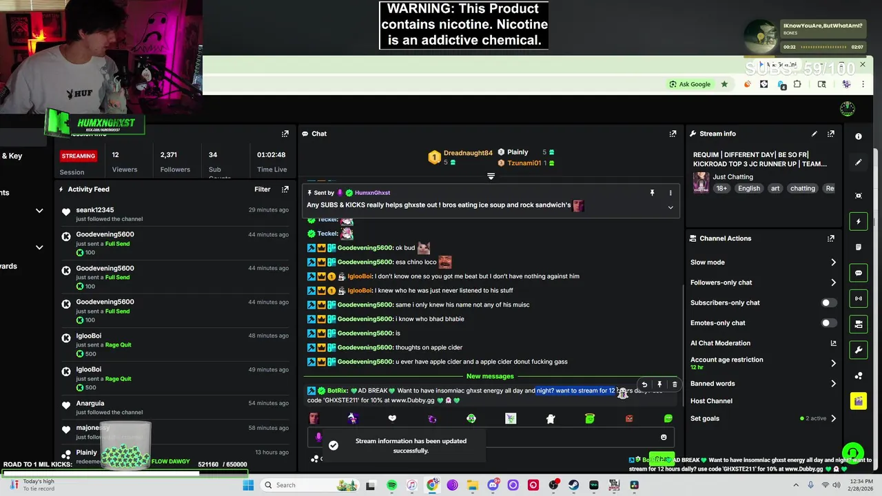Seek the music player progress bar
The width and height of the screenshot is (882, 496).
pyautogui.click(x=823, y=47)
